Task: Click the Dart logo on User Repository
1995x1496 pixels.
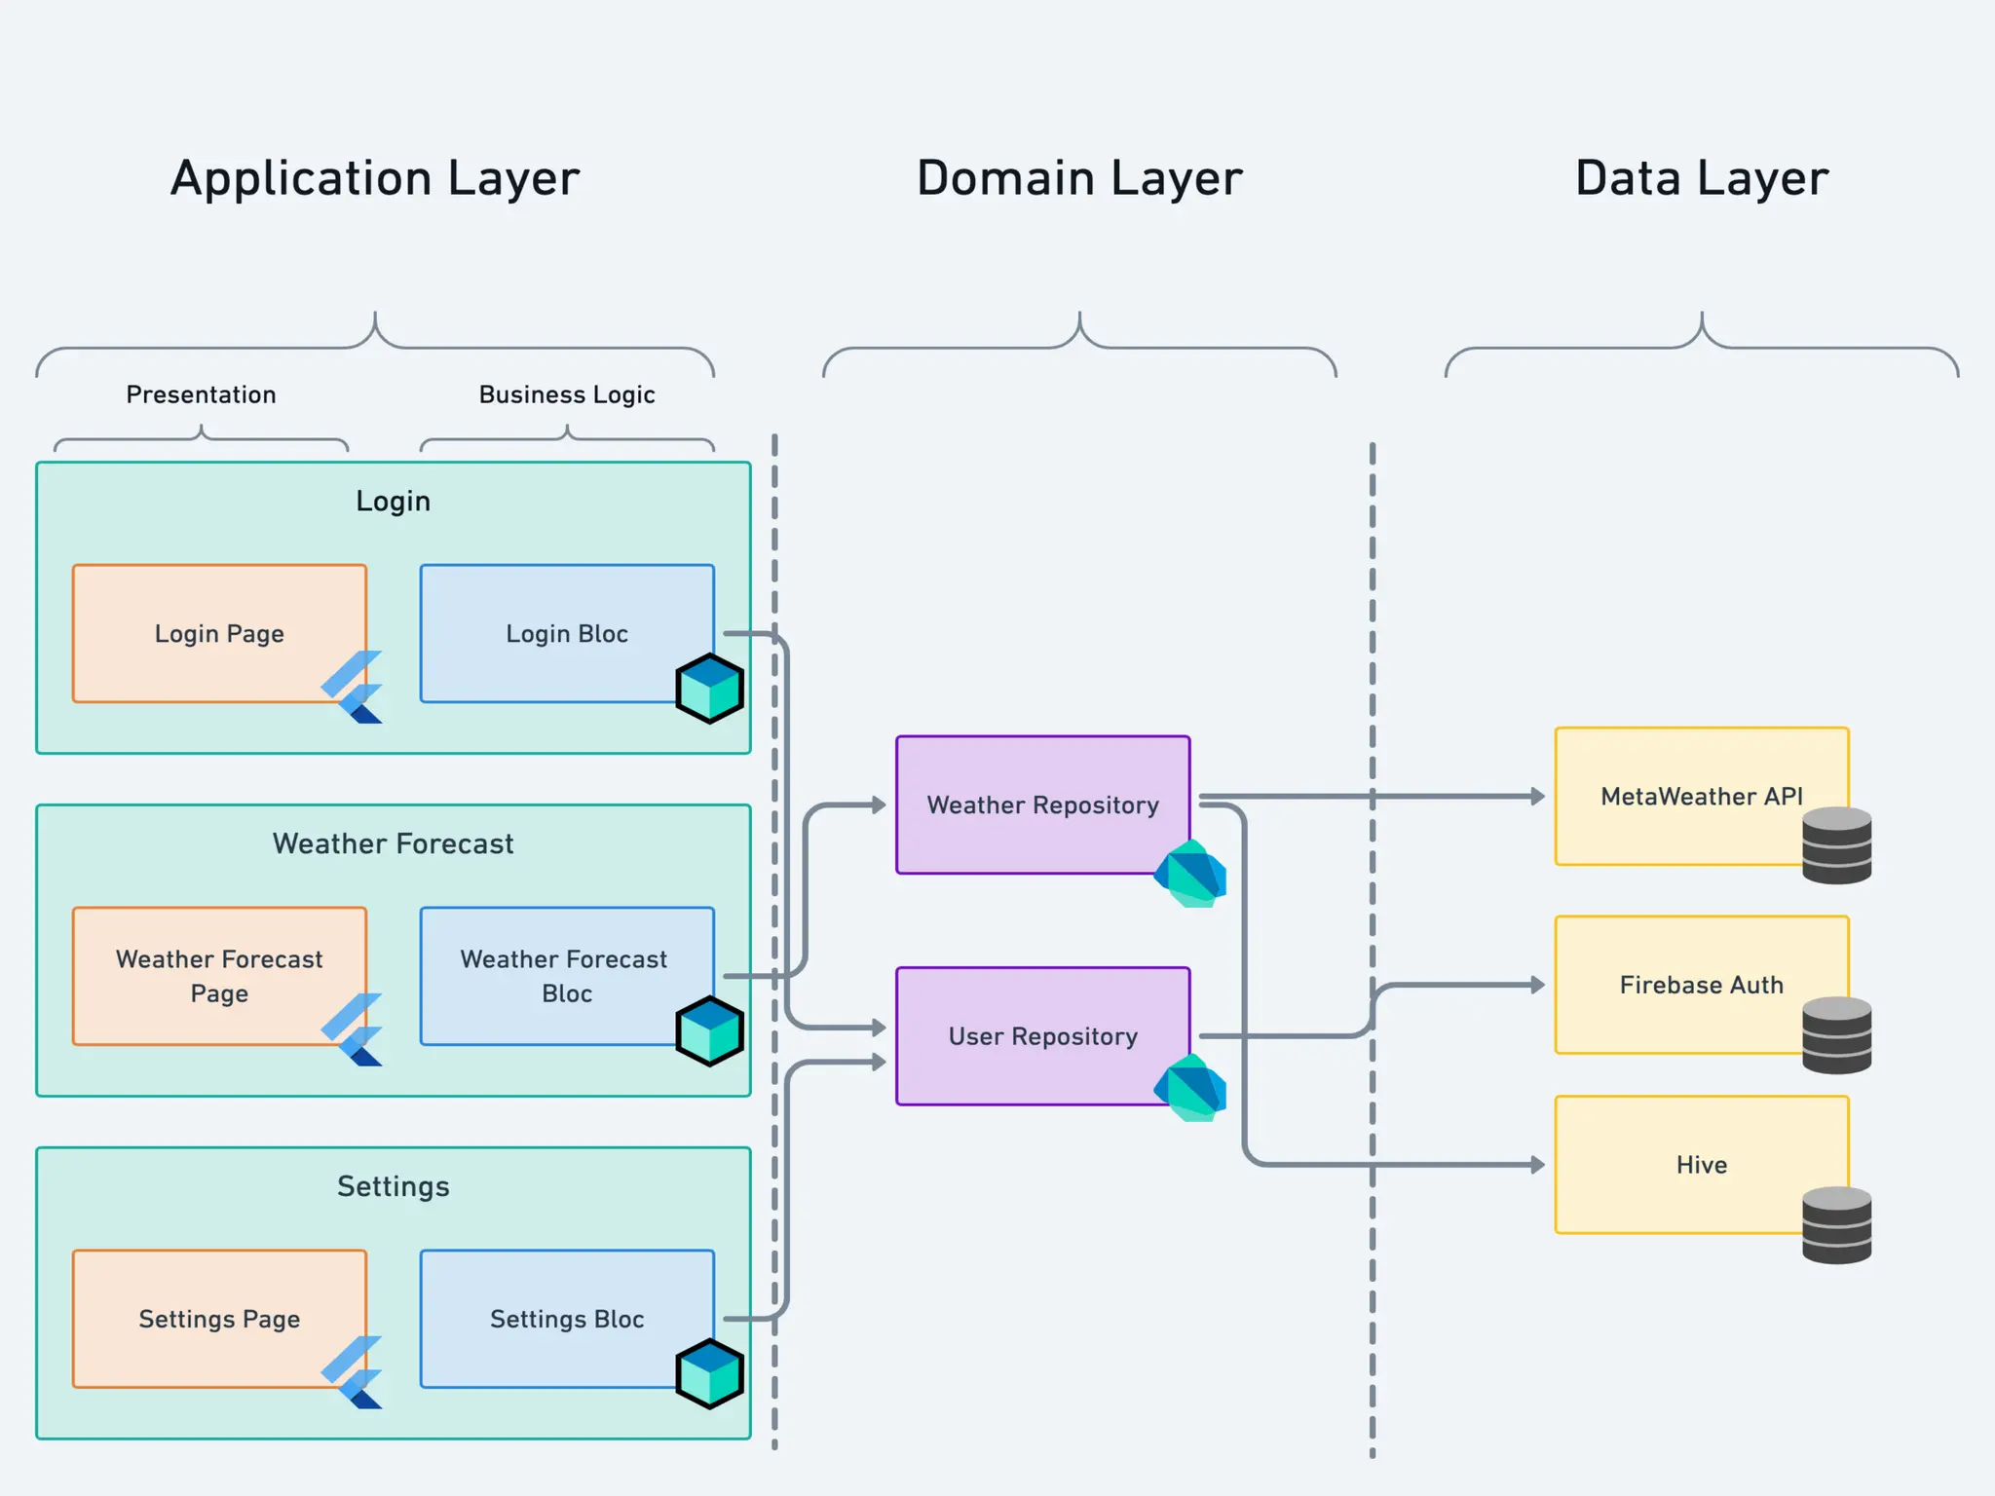Action: click(1191, 1088)
